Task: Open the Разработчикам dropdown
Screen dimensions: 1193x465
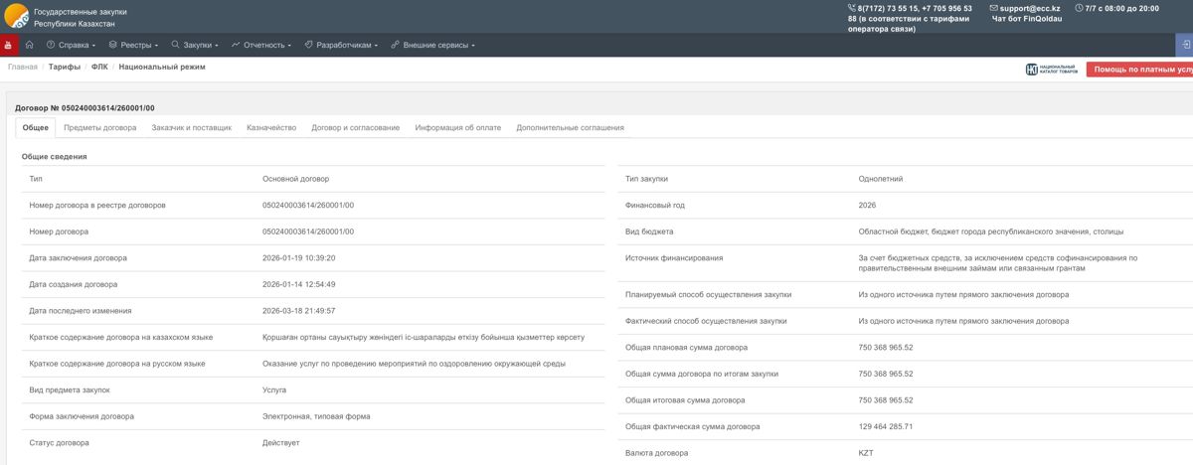Action: click(341, 45)
